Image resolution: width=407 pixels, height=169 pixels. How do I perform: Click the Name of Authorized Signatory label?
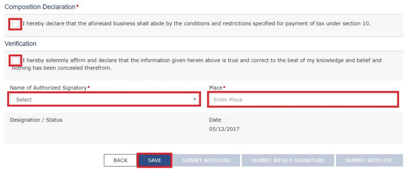coord(48,88)
